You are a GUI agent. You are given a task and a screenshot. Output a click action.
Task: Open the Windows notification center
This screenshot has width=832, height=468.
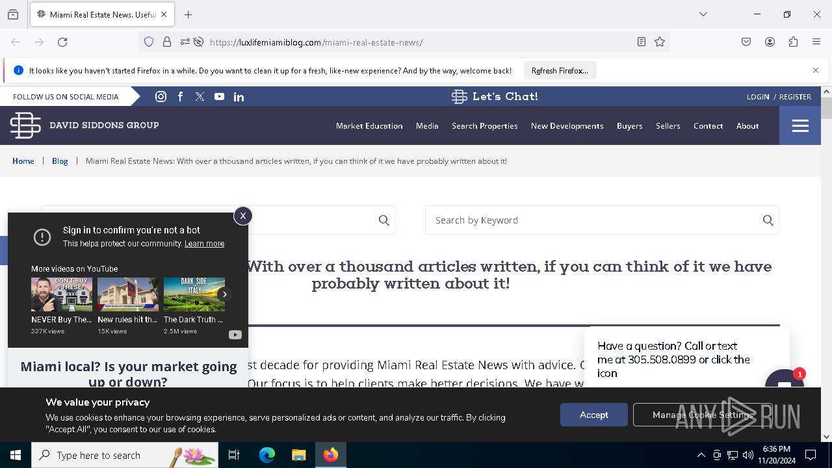811,455
